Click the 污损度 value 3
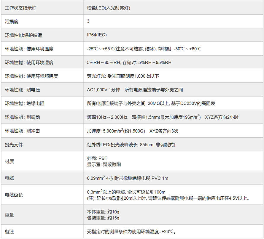Image resolution: width=264 pixels, height=239 pixels. pyautogui.click(x=88, y=21)
